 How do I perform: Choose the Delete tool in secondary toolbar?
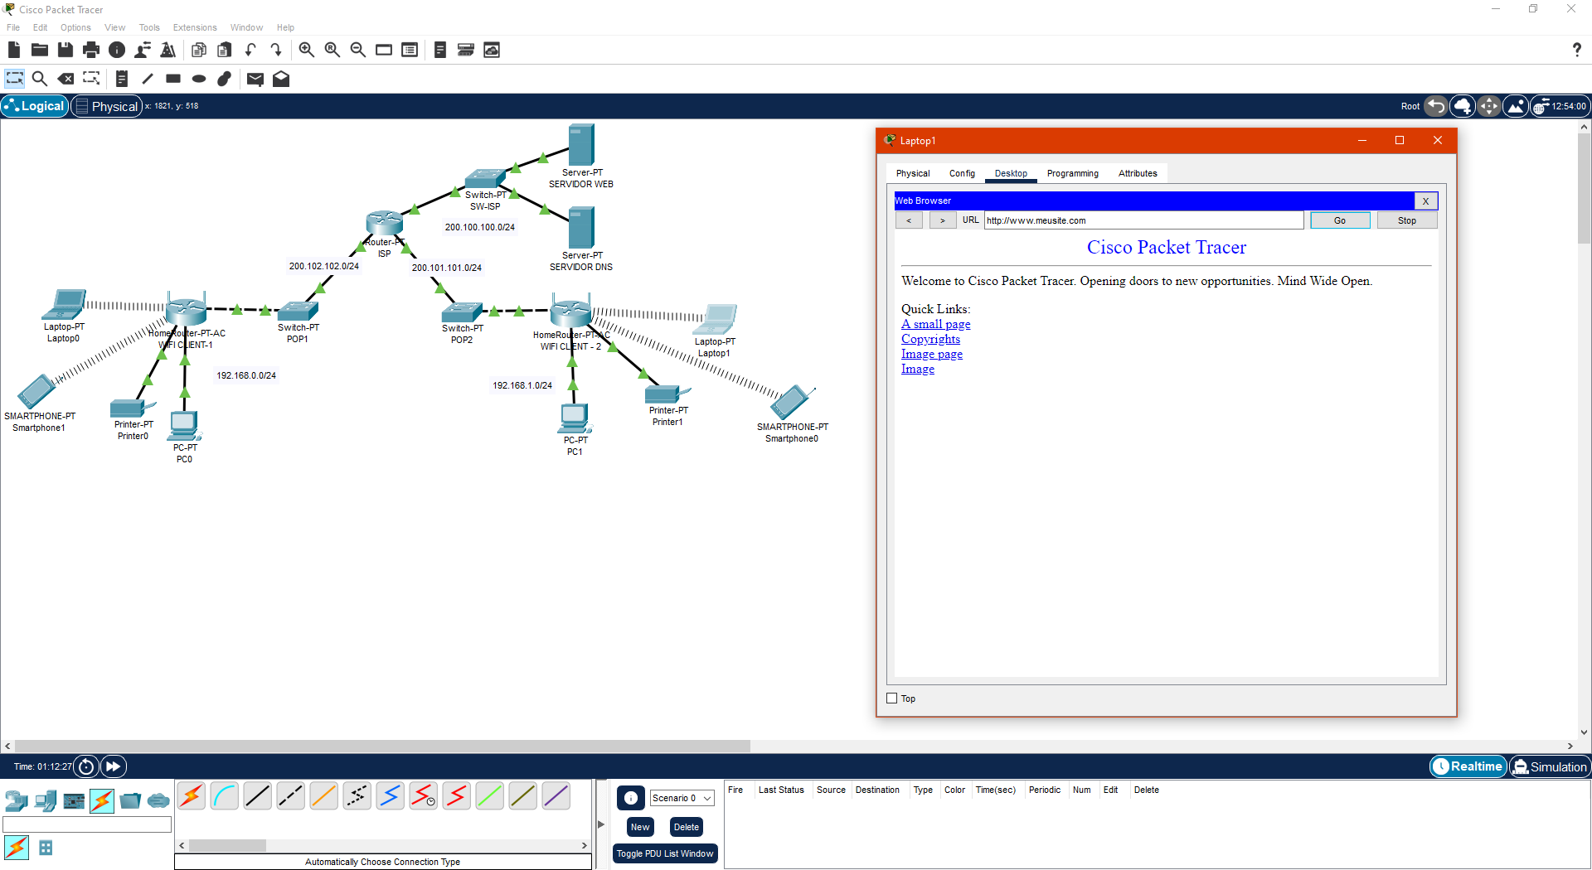(66, 79)
